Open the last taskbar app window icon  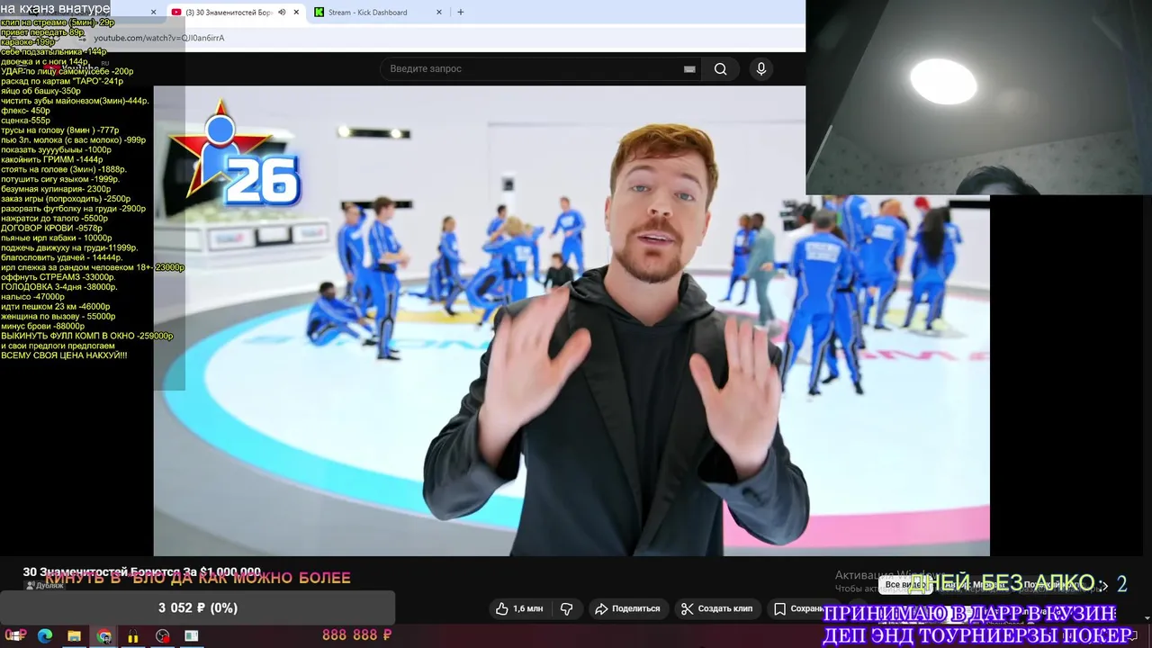192,636
